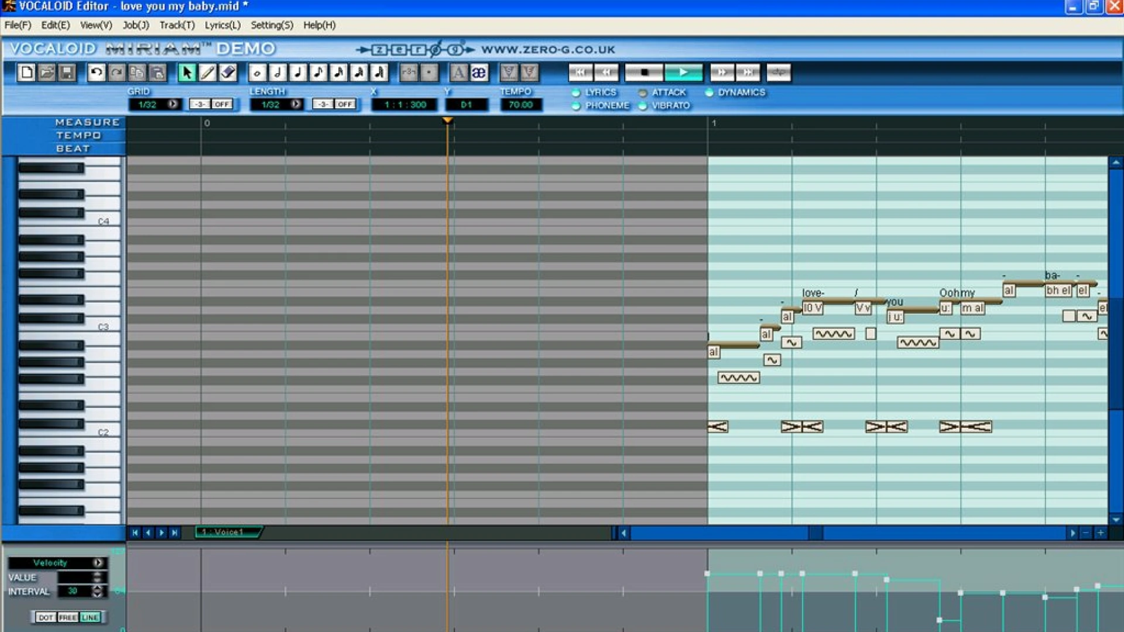Viewport: 1124px width, 632px height.
Task: Click the icon right of the transport buttons
Action: (778, 73)
